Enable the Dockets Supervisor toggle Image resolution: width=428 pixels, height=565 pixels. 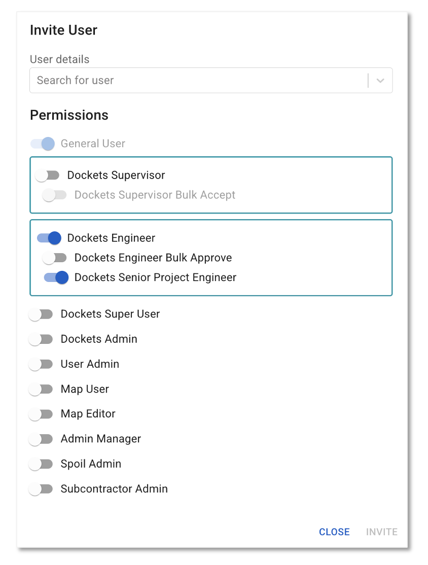48,175
